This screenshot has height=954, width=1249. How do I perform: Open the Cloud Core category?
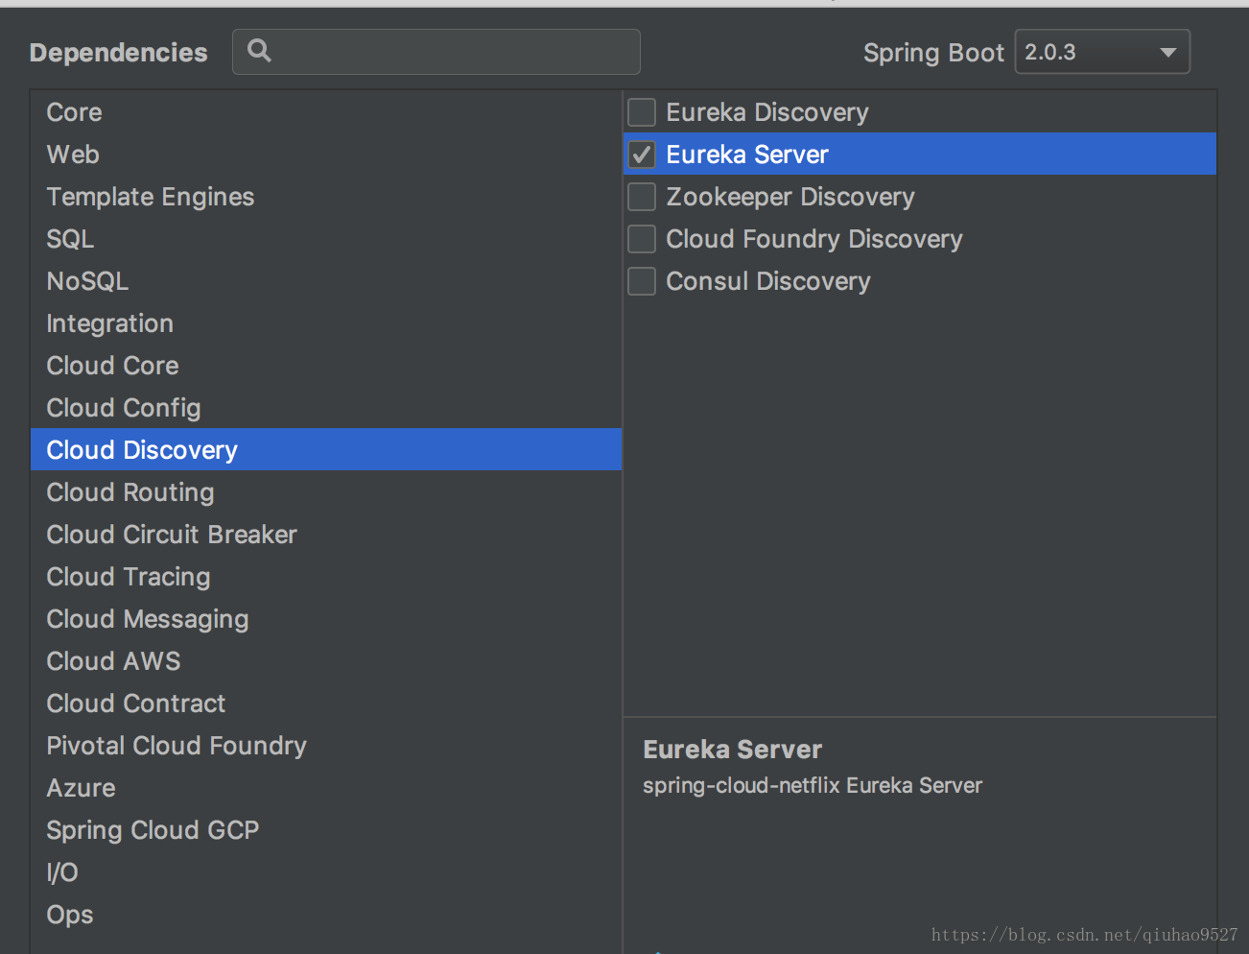(x=326, y=366)
